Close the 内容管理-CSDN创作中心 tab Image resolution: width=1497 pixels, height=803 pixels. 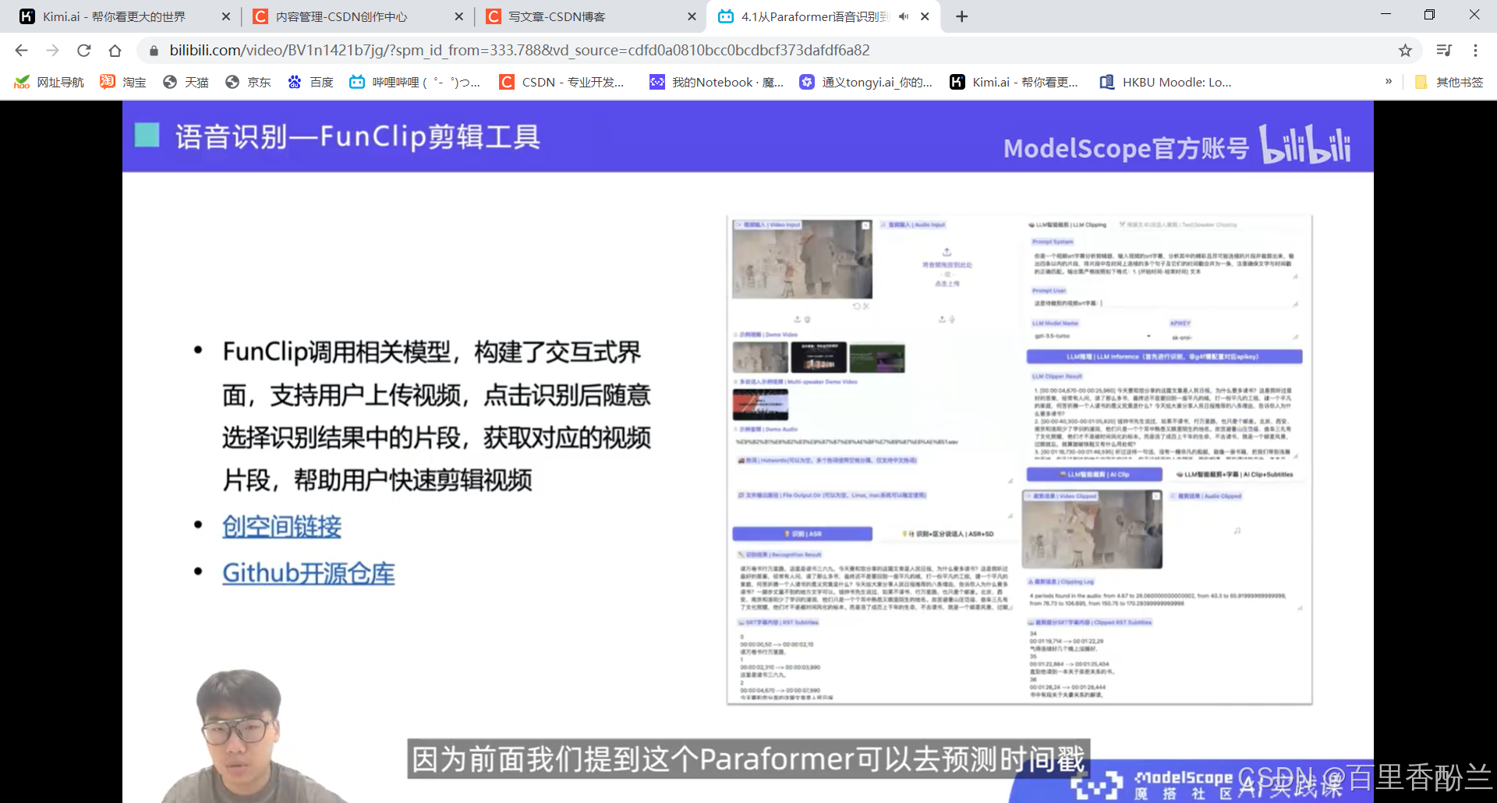pos(458,16)
